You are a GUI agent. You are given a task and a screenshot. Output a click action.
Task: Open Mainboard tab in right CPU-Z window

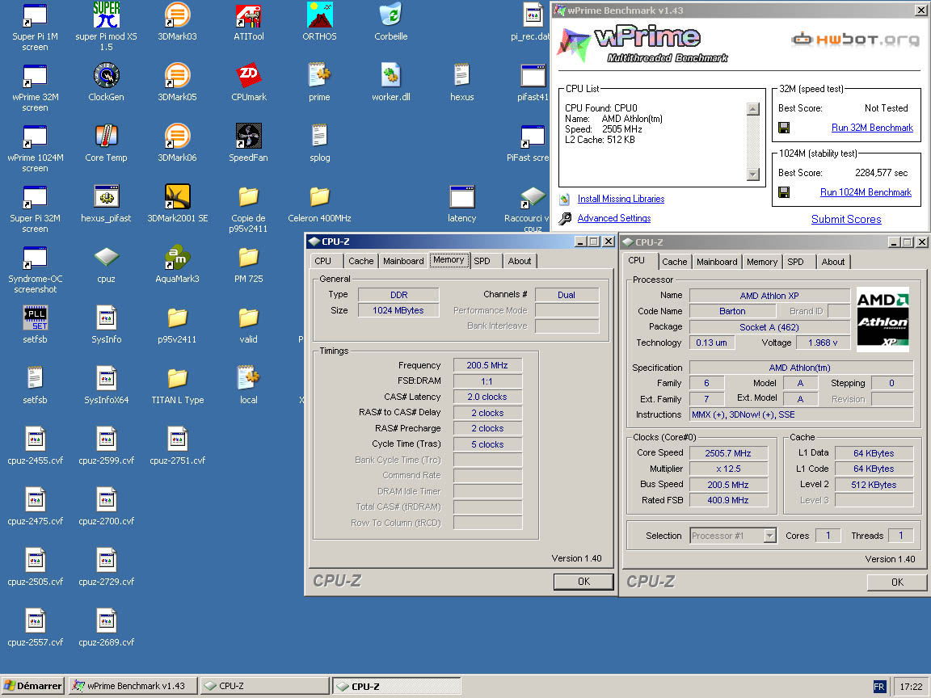pyautogui.click(x=717, y=262)
